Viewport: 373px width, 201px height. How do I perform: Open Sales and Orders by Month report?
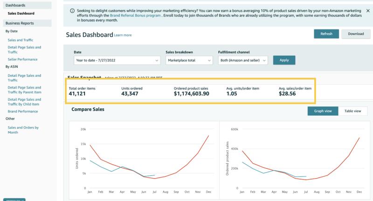tap(23, 130)
